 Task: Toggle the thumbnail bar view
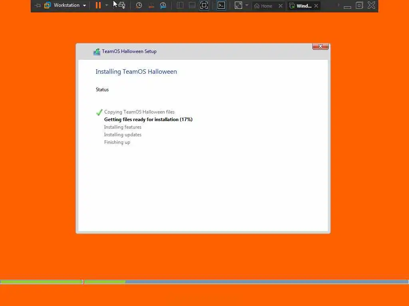[x=192, y=5]
